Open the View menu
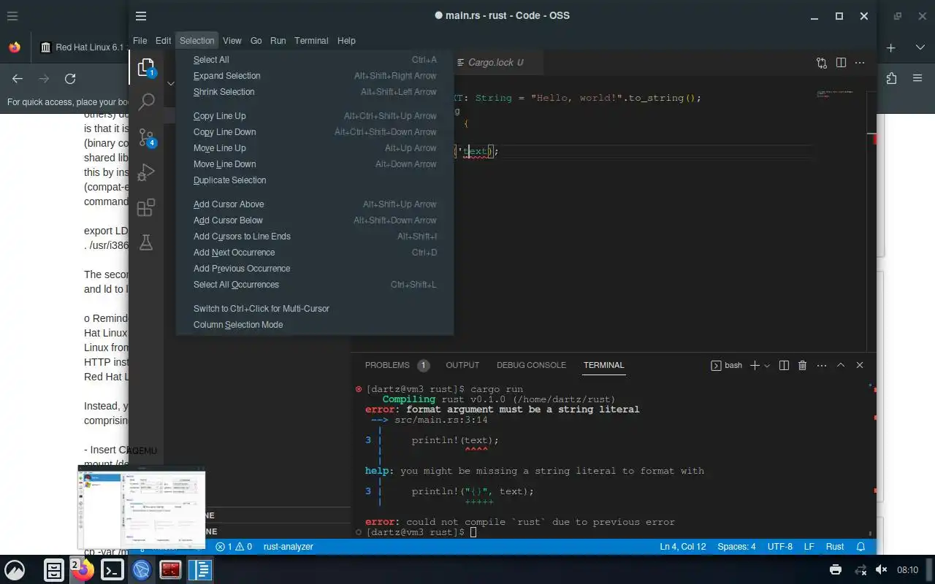 tap(232, 41)
